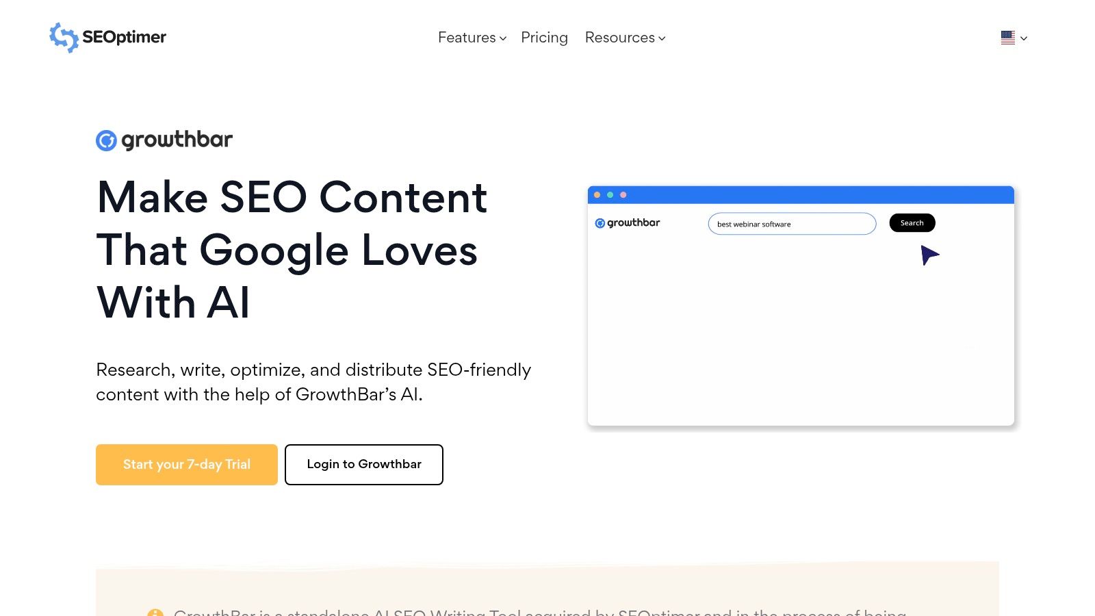Screen dimensions: 1095x616
Task: Click the 'Research, write, optimize' description text
Action: [x=313, y=382]
